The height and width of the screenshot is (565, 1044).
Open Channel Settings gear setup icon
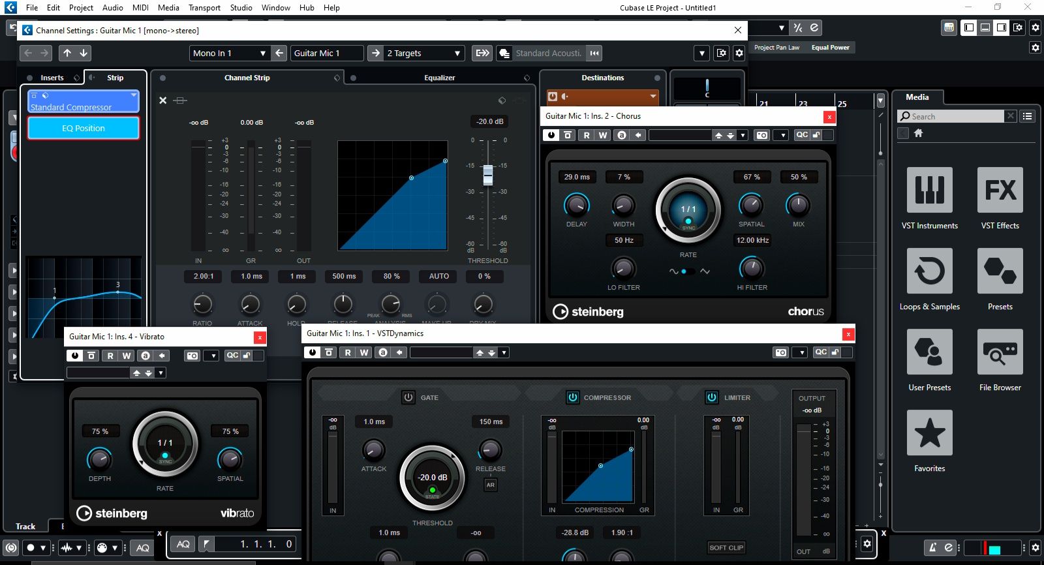coord(739,53)
